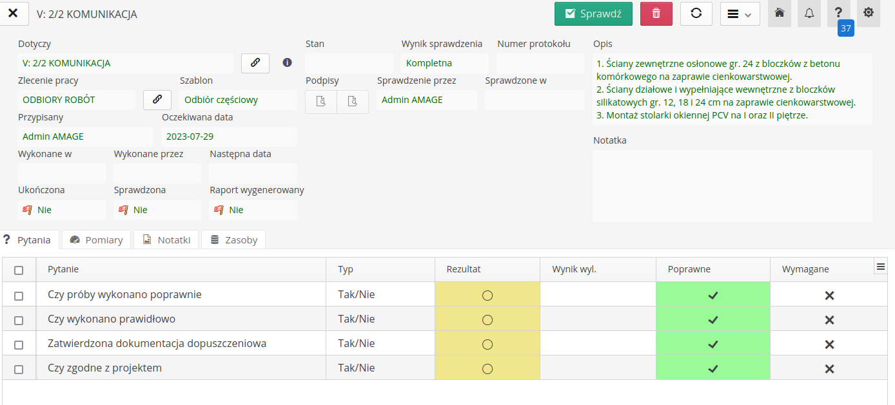Open the settings gear icon
The width and height of the screenshot is (895, 405).
click(x=869, y=13)
